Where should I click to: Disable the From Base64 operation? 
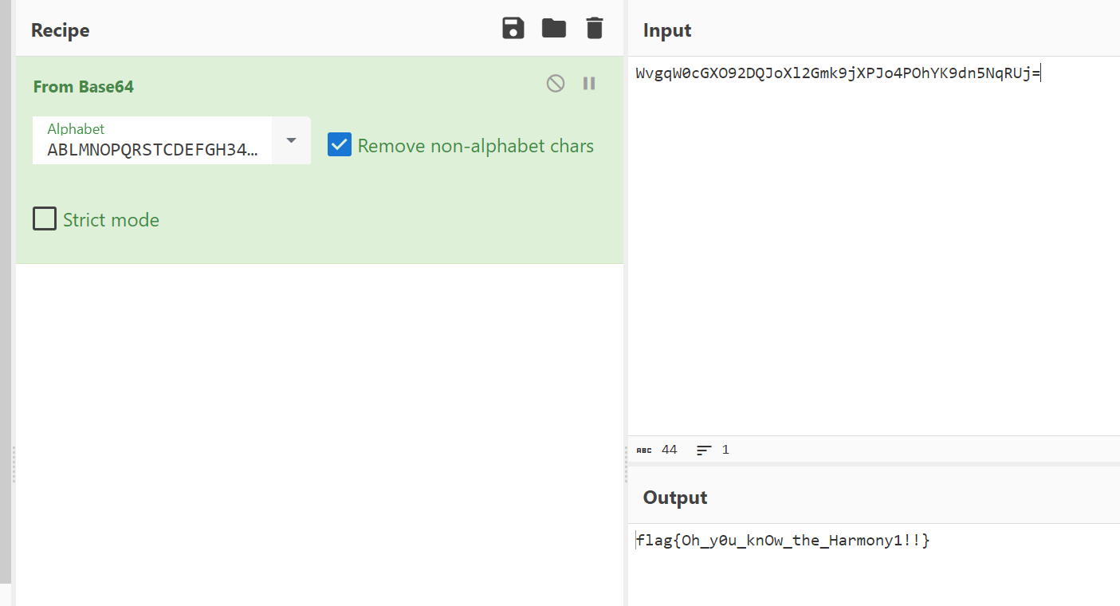click(x=556, y=83)
